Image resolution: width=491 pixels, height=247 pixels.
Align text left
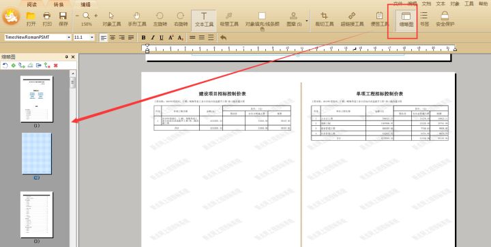click(104, 37)
